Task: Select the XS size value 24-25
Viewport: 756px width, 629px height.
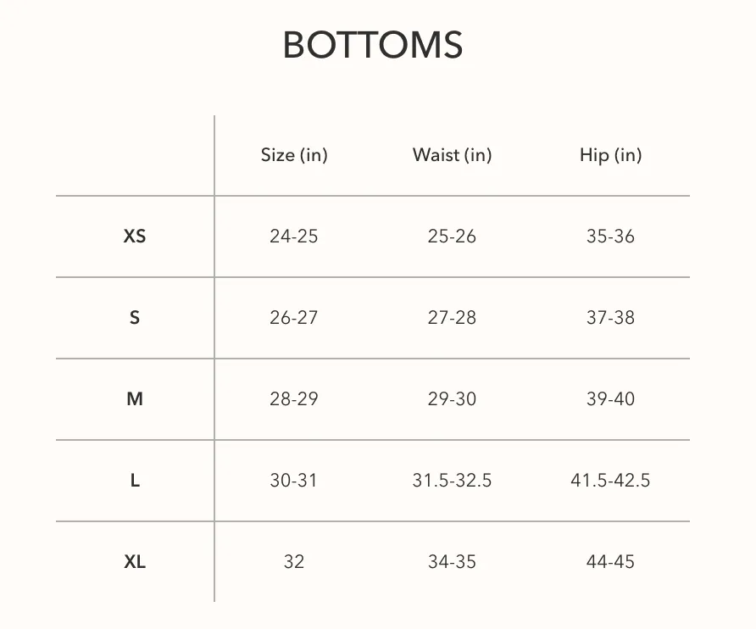Action: [x=293, y=237]
